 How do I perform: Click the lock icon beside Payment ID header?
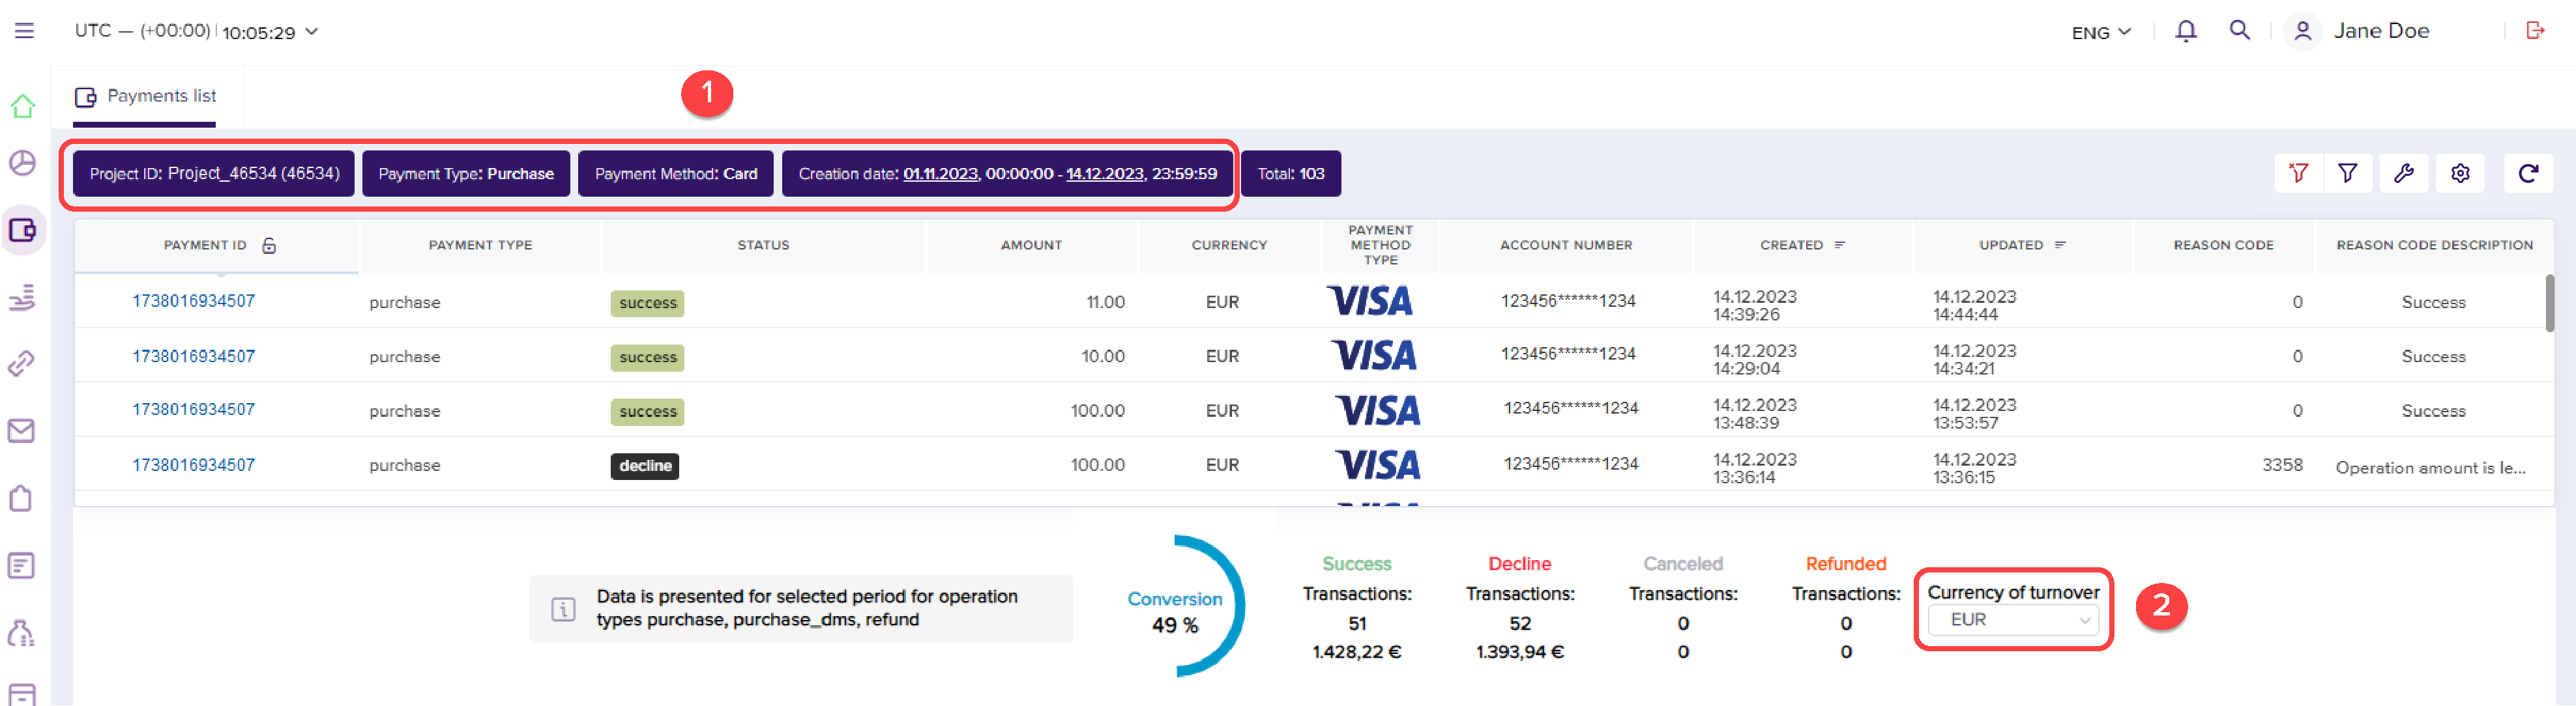tap(269, 246)
